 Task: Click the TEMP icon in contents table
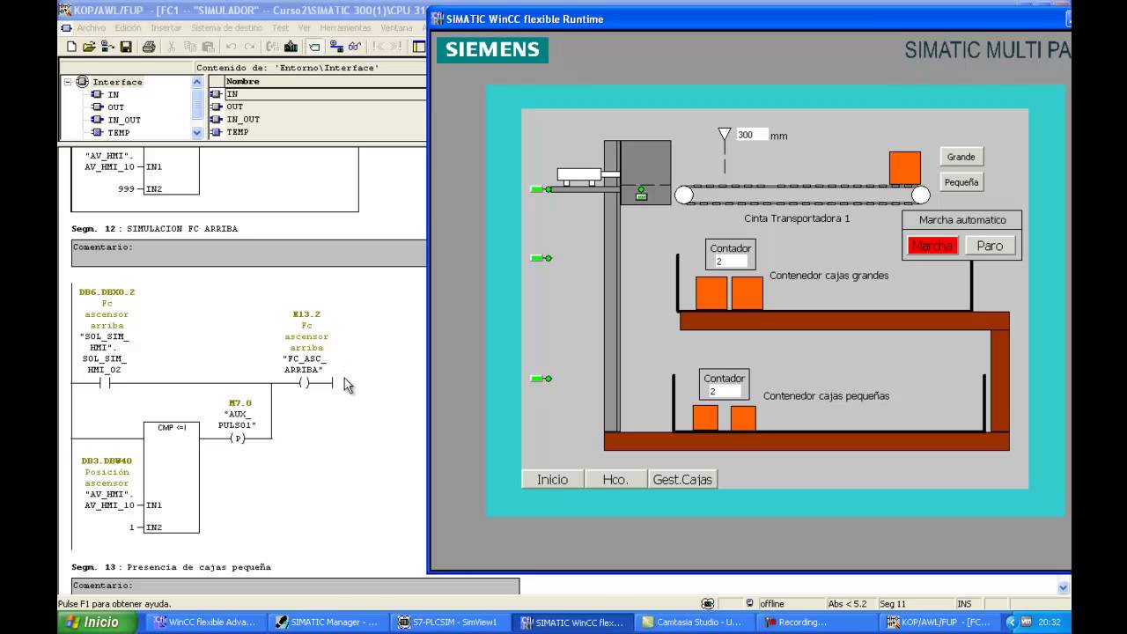coord(217,131)
